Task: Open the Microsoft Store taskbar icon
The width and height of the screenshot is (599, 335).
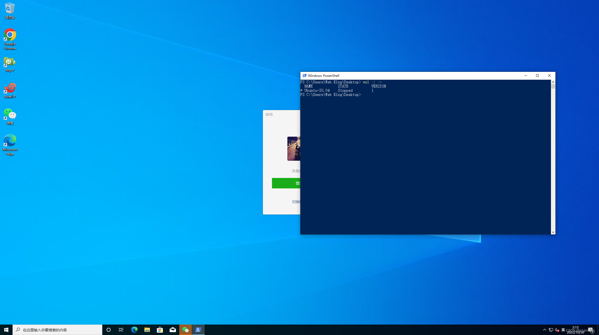Action: tap(160, 330)
